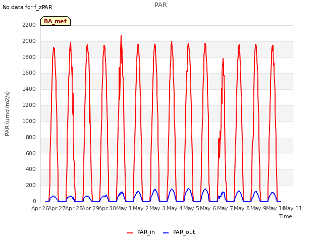The height and width of the screenshot is (242, 323).
Task: Click the 1400 y-axis tick label
Action: point(29,89)
